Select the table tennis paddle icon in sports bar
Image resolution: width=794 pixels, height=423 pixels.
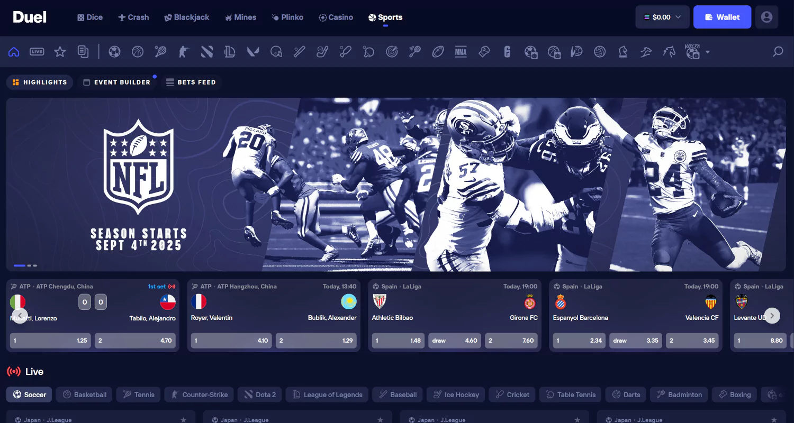(x=368, y=51)
